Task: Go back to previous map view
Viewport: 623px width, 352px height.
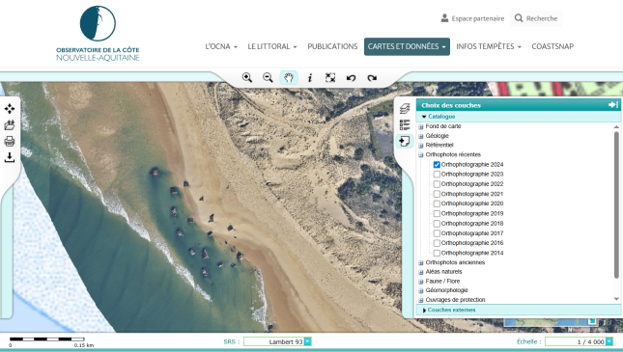Action: 351,78
